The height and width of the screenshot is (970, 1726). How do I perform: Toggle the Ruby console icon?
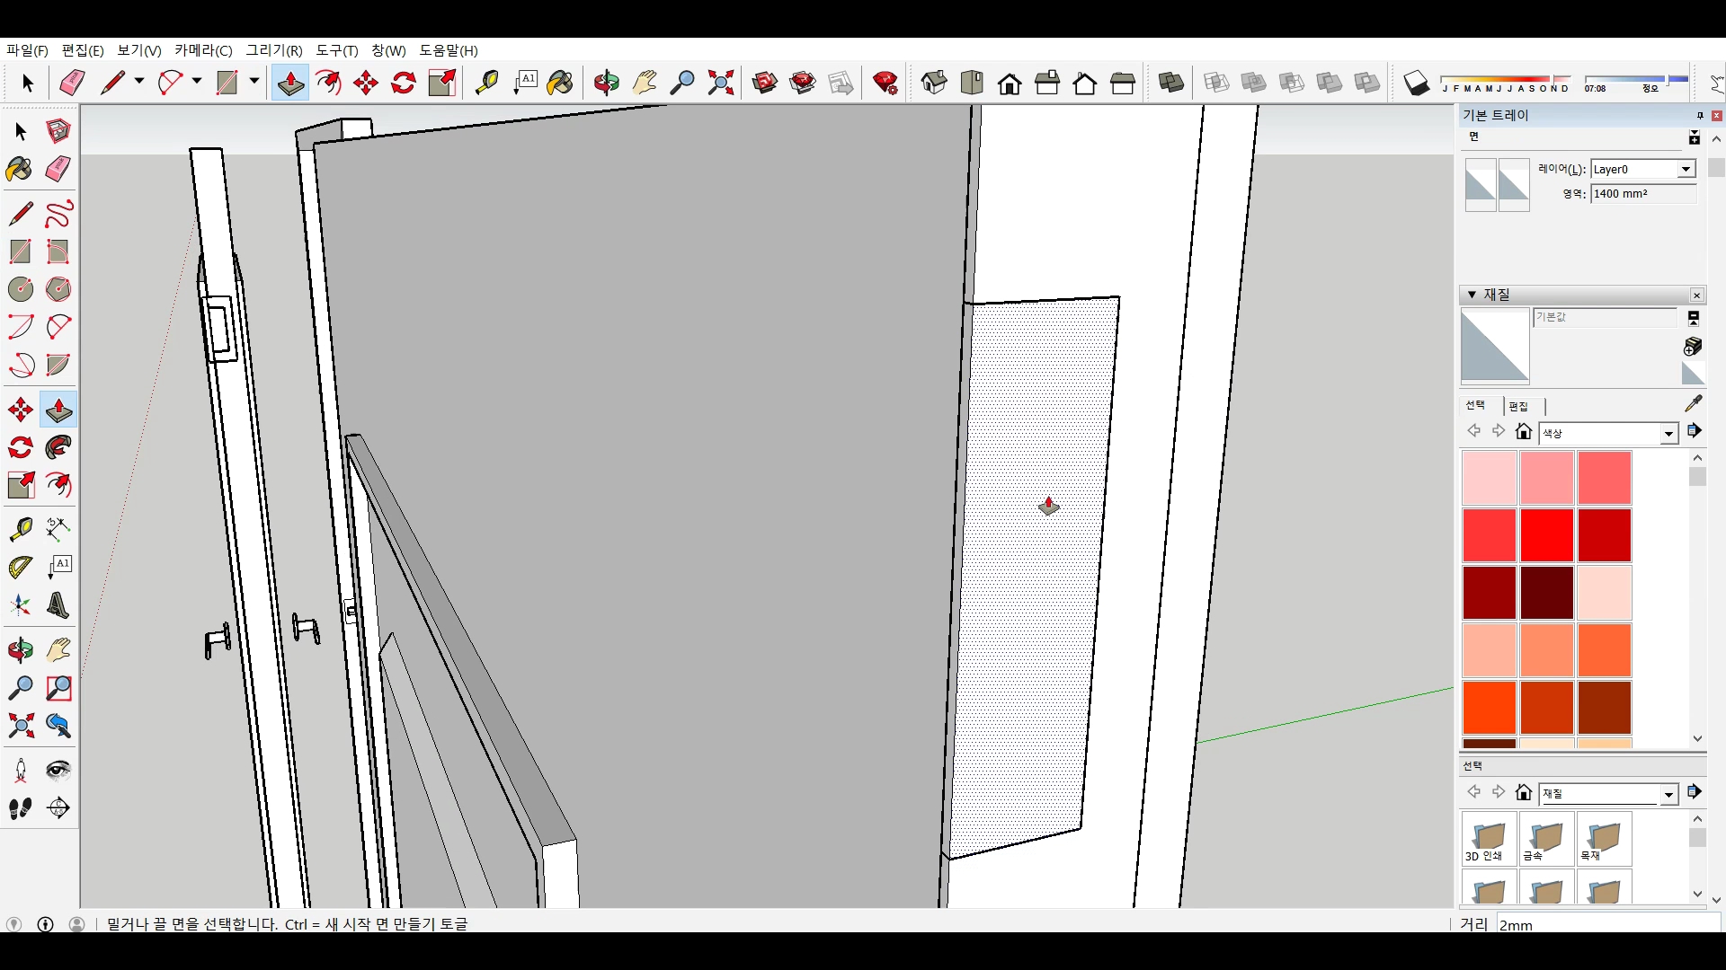pyautogui.click(x=885, y=83)
